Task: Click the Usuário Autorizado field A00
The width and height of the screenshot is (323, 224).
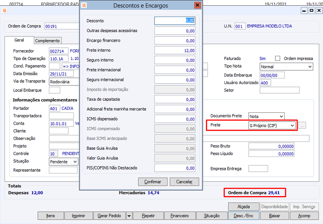Action: [265, 83]
